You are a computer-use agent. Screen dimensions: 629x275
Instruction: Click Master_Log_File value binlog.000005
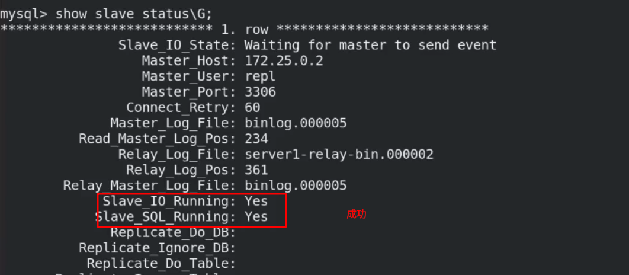pos(295,123)
